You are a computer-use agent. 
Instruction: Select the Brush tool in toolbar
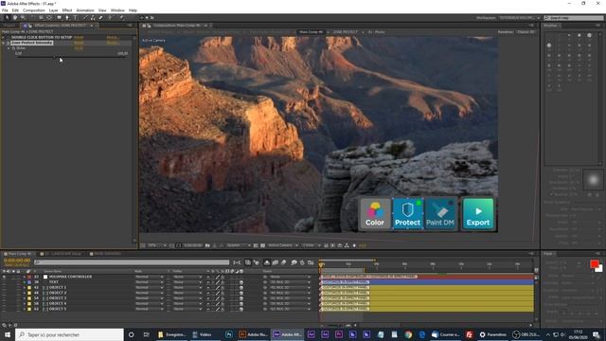click(85, 17)
